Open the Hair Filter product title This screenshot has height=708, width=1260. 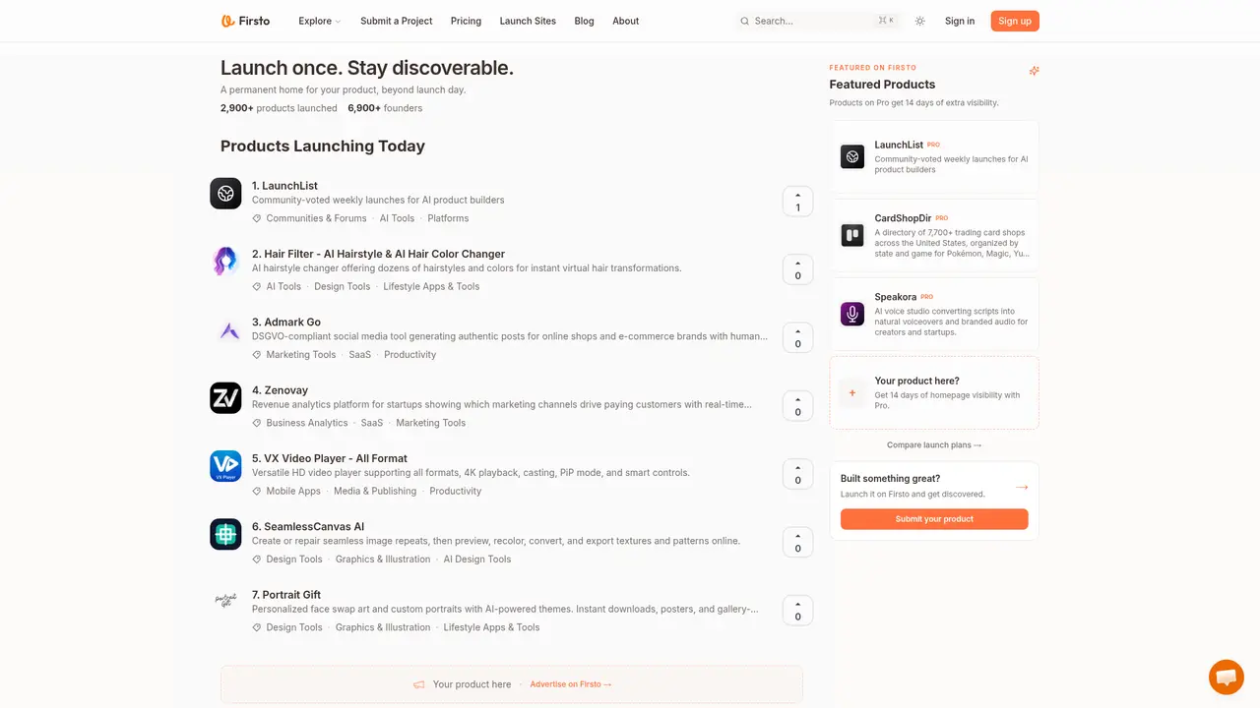pos(378,254)
